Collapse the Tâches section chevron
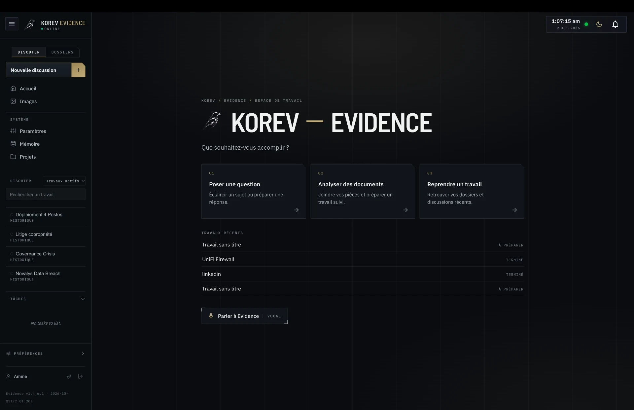 click(x=83, y=299)
